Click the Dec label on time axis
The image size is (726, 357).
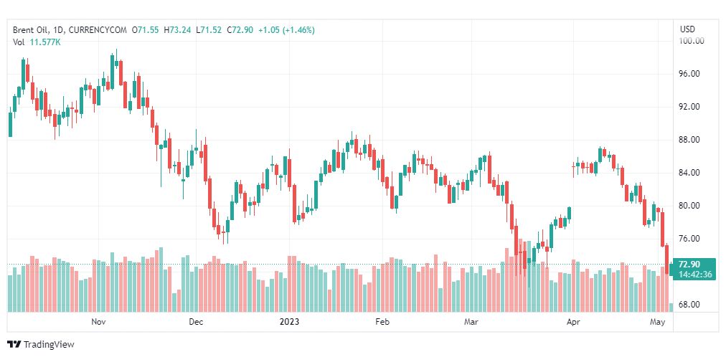point(196,322)
